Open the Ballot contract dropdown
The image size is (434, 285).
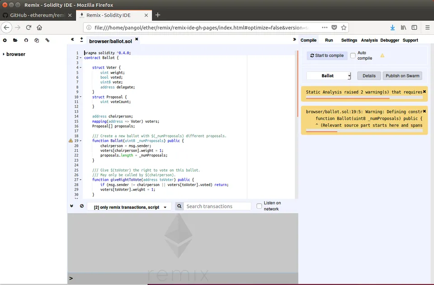[329, 76]
